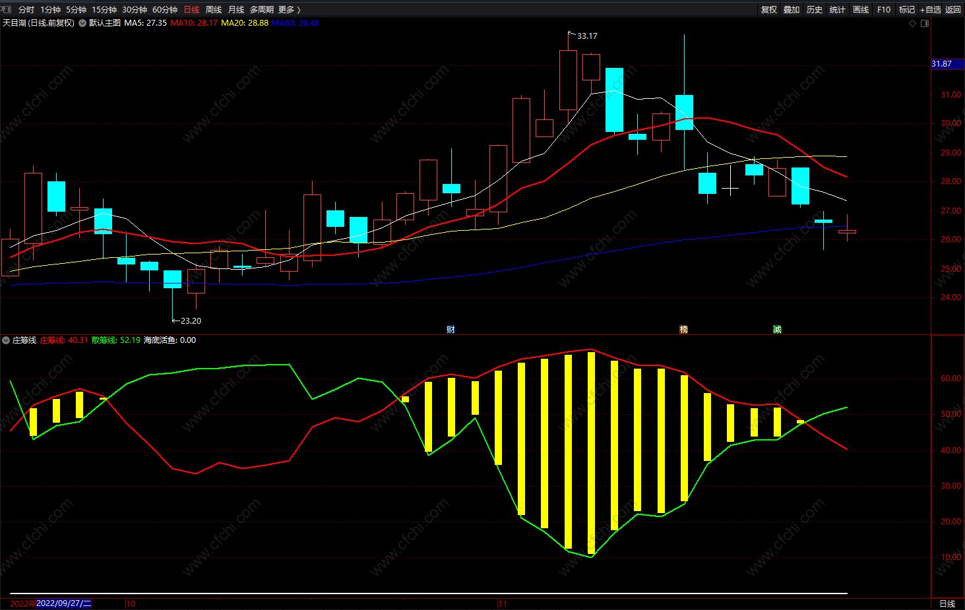Open the 庄筹线 indicator dropdown arrow

[6, 340]
